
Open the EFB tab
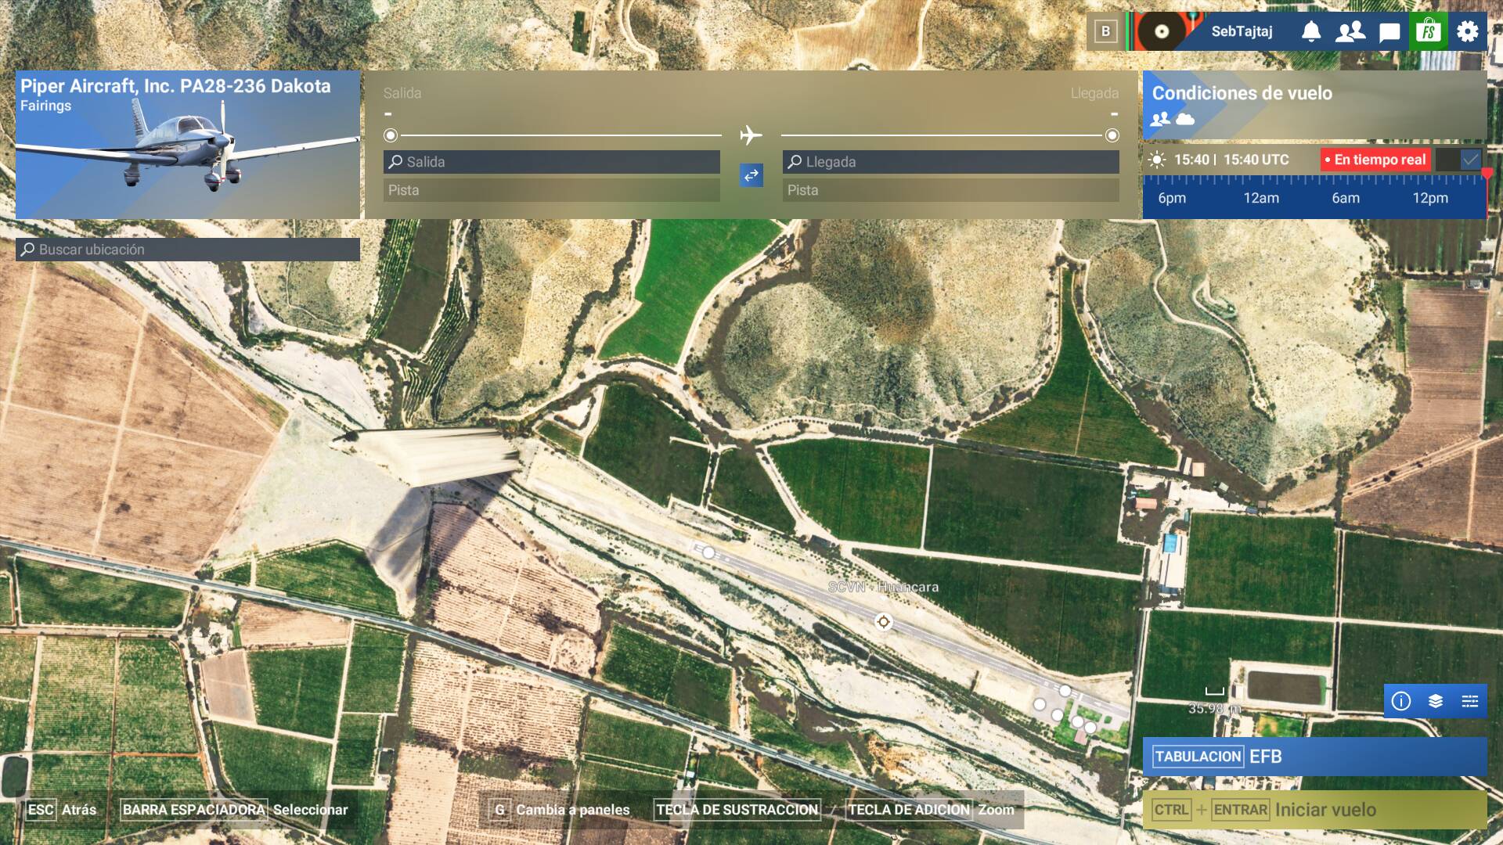point(1315,757)
